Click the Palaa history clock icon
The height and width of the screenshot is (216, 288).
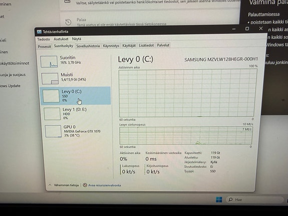point(68,22)
